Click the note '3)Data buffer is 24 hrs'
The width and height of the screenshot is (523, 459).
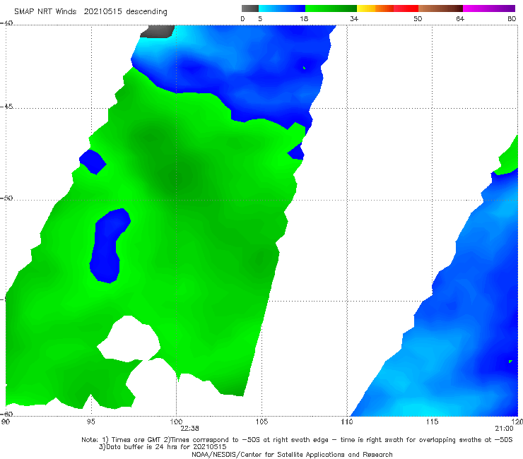163,447
